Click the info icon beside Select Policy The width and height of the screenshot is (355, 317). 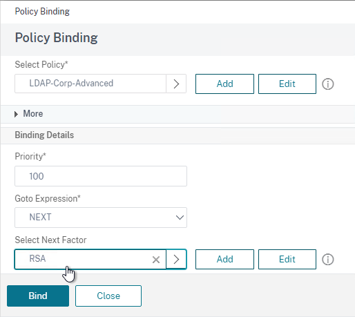tap(328, 84)
